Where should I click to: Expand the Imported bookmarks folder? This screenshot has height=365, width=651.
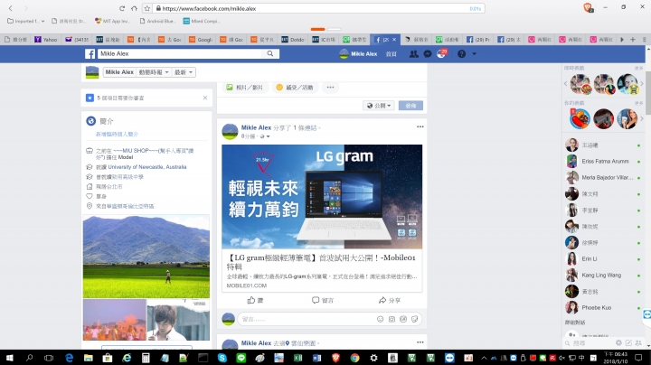tap(25, 21)
